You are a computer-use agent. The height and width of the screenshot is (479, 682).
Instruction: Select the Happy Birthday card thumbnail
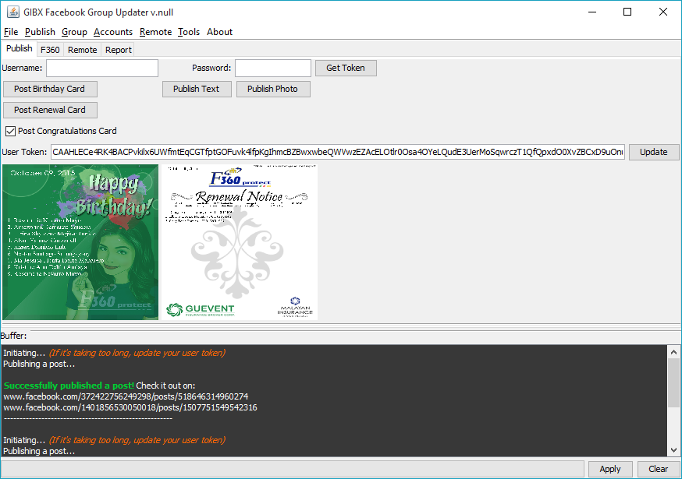[80, 241]
